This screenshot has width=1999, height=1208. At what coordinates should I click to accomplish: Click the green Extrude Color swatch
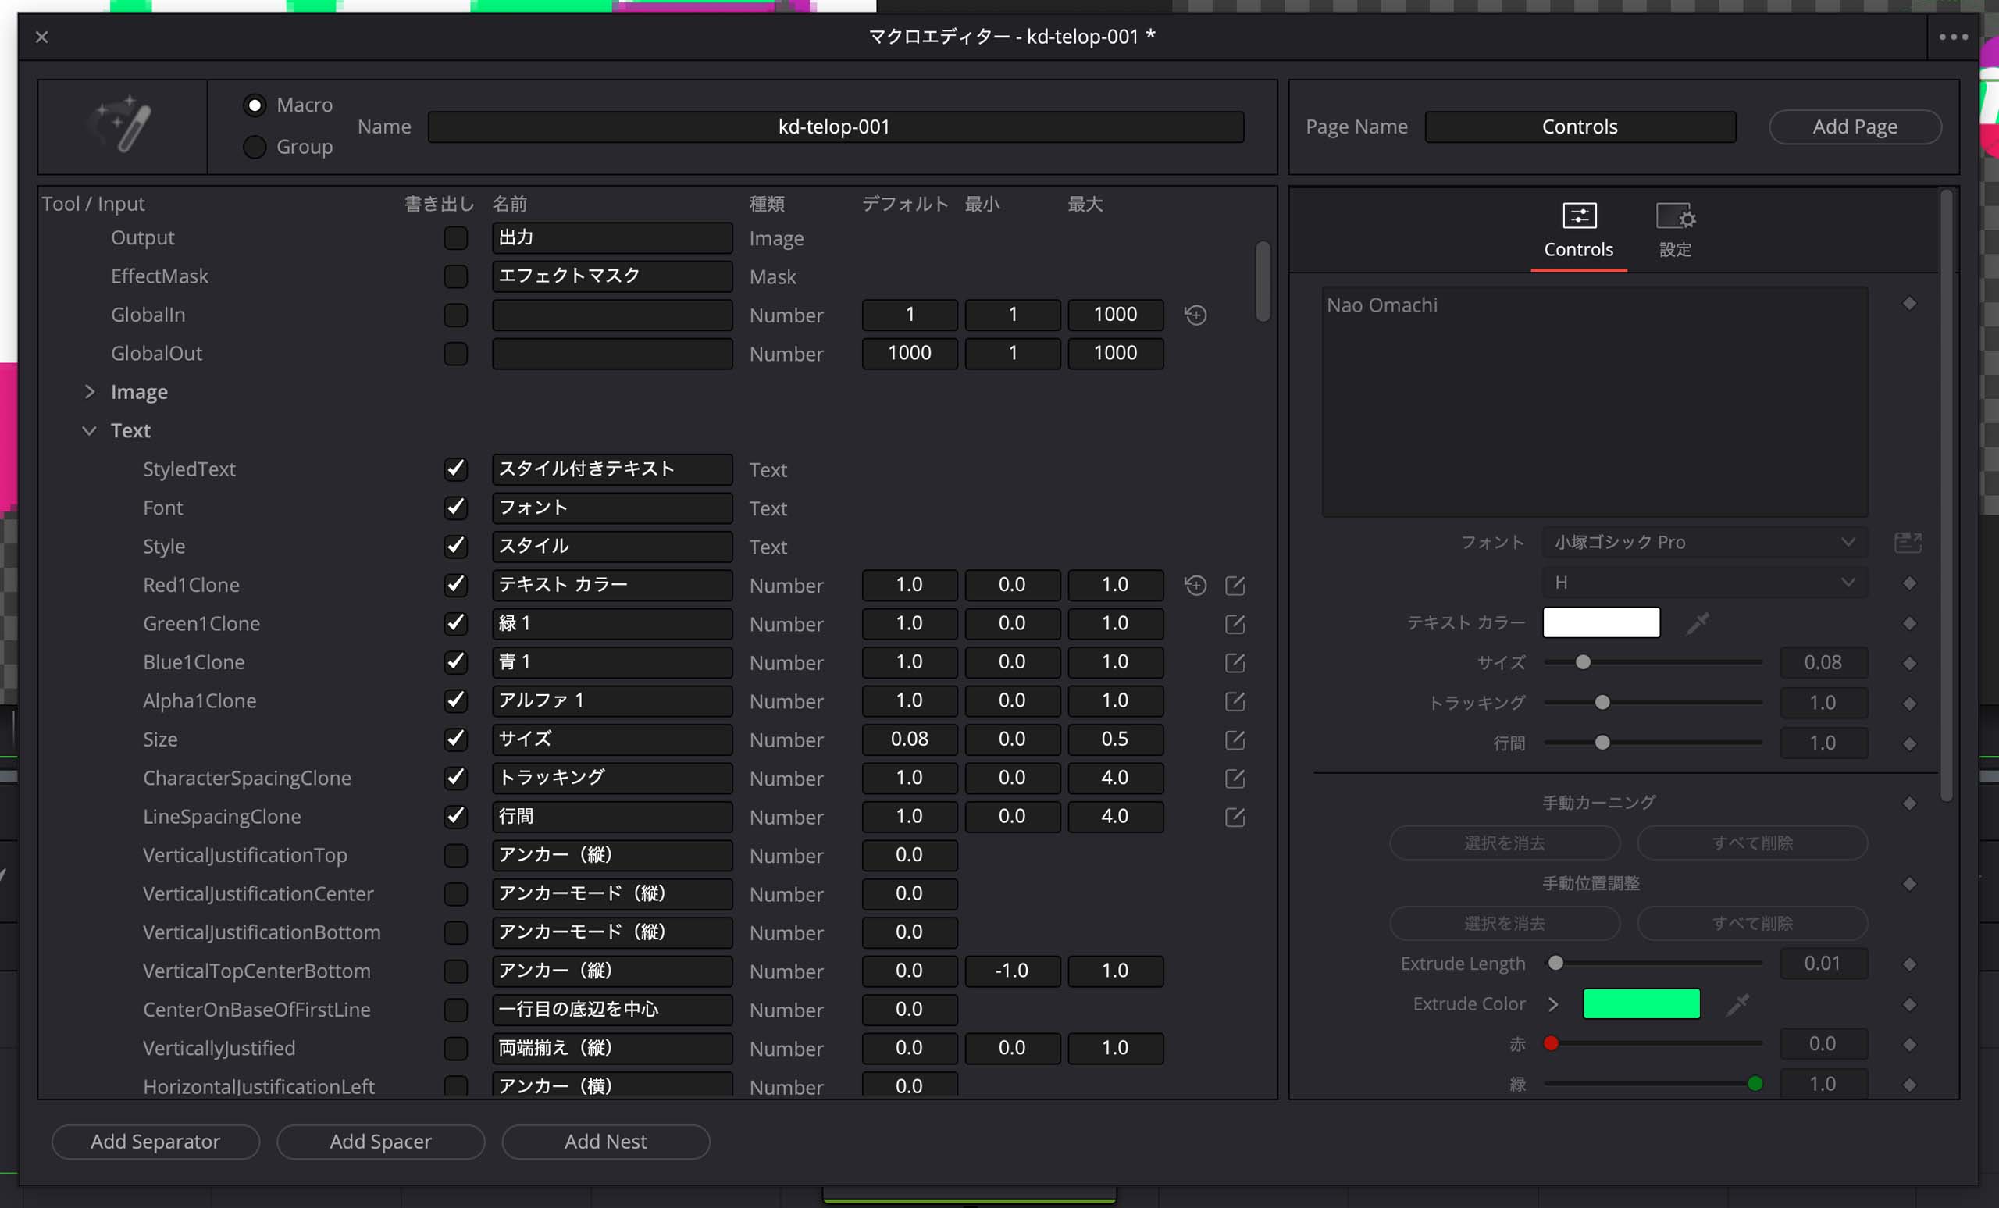(x=1641, y=1003)
